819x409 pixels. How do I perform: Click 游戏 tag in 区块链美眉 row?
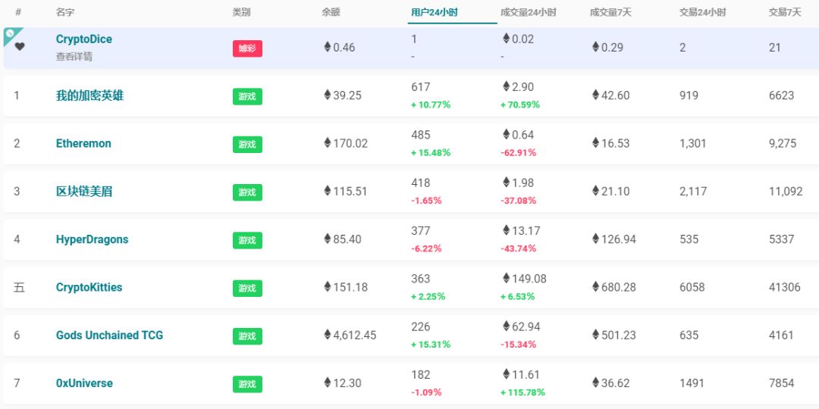(x=247, y=192)
